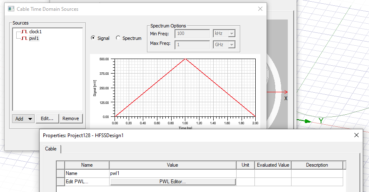Select clock1 in the Sources list
The image size is (369, 192).
[35, 32]
